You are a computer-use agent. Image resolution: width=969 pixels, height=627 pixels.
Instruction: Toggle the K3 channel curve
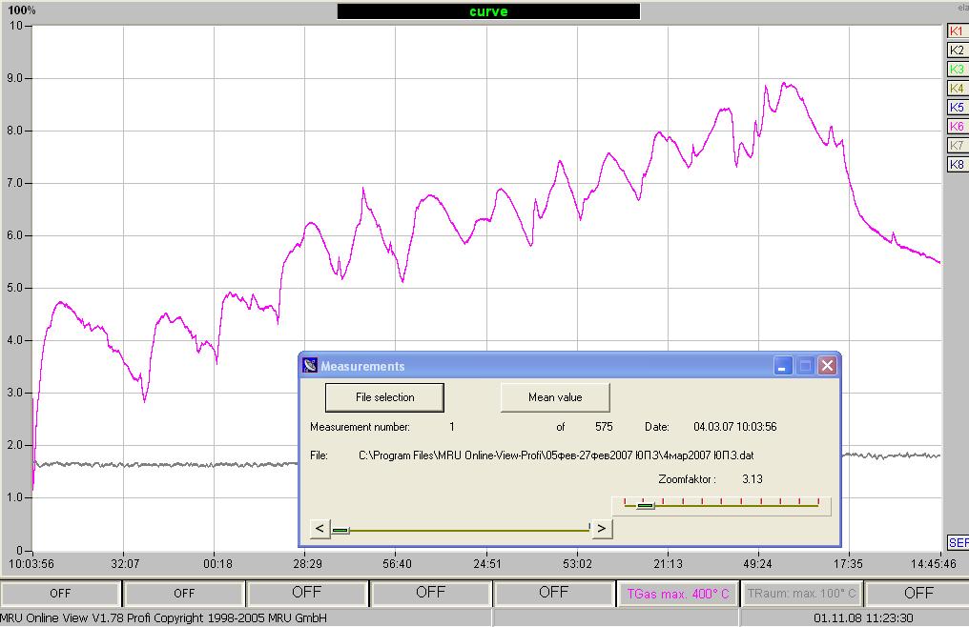point(957,70)
